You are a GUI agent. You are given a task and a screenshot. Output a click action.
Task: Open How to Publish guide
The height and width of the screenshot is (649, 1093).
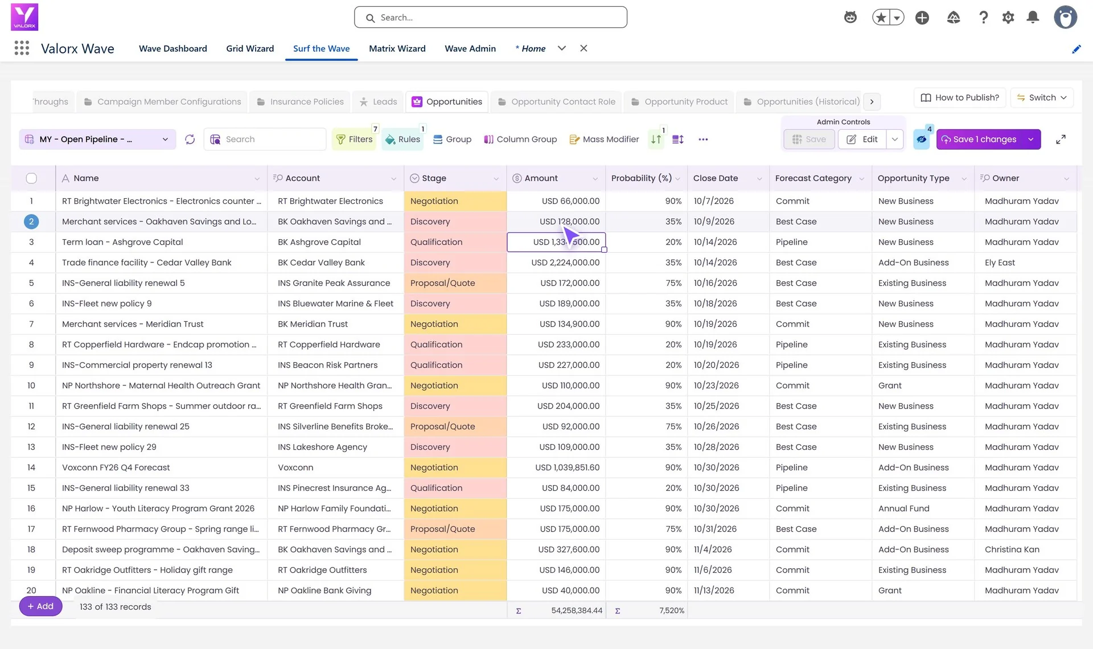point(960,97)
